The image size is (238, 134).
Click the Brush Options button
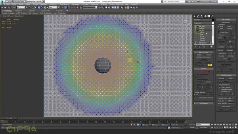coord(226,106)
